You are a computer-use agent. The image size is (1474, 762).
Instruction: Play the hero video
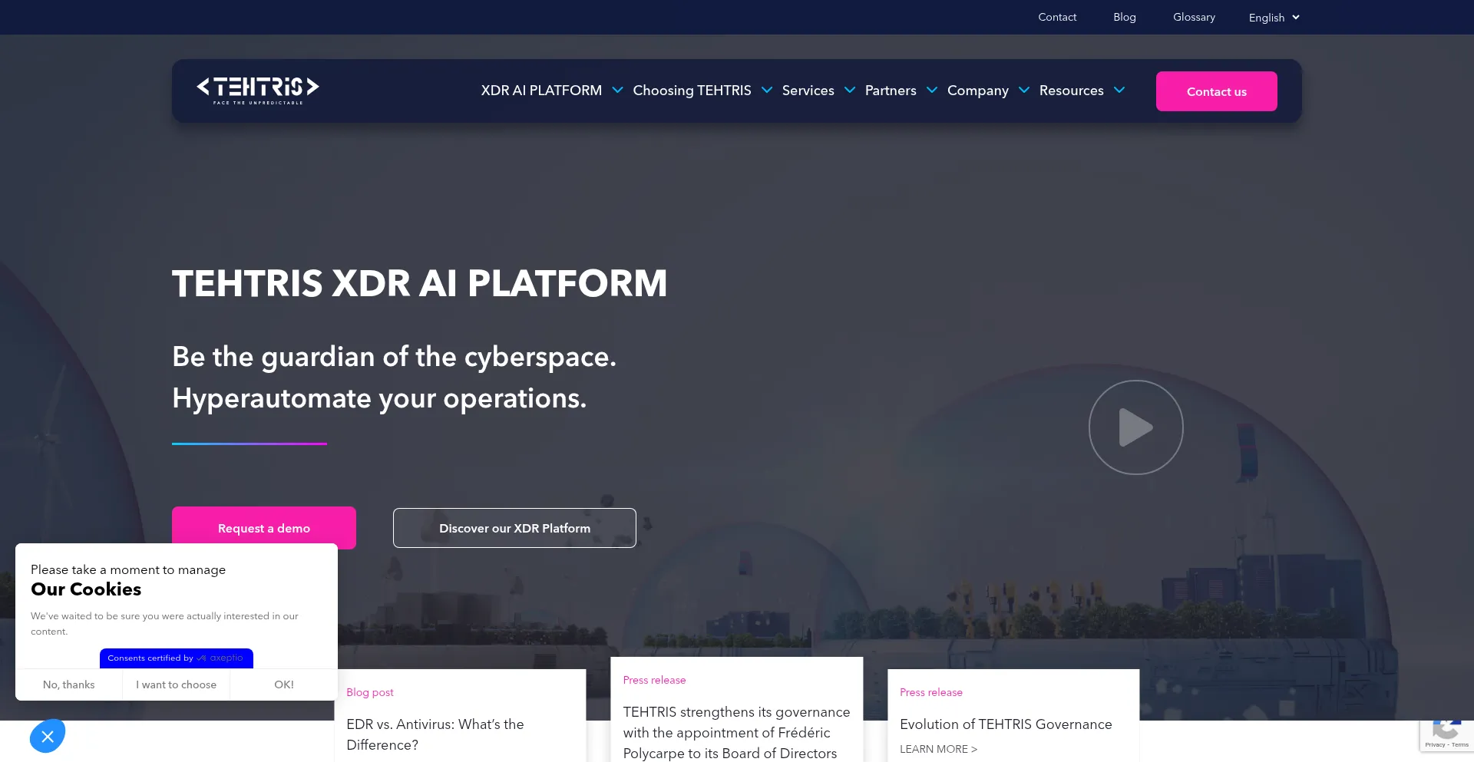click(x=1135, y=427)
